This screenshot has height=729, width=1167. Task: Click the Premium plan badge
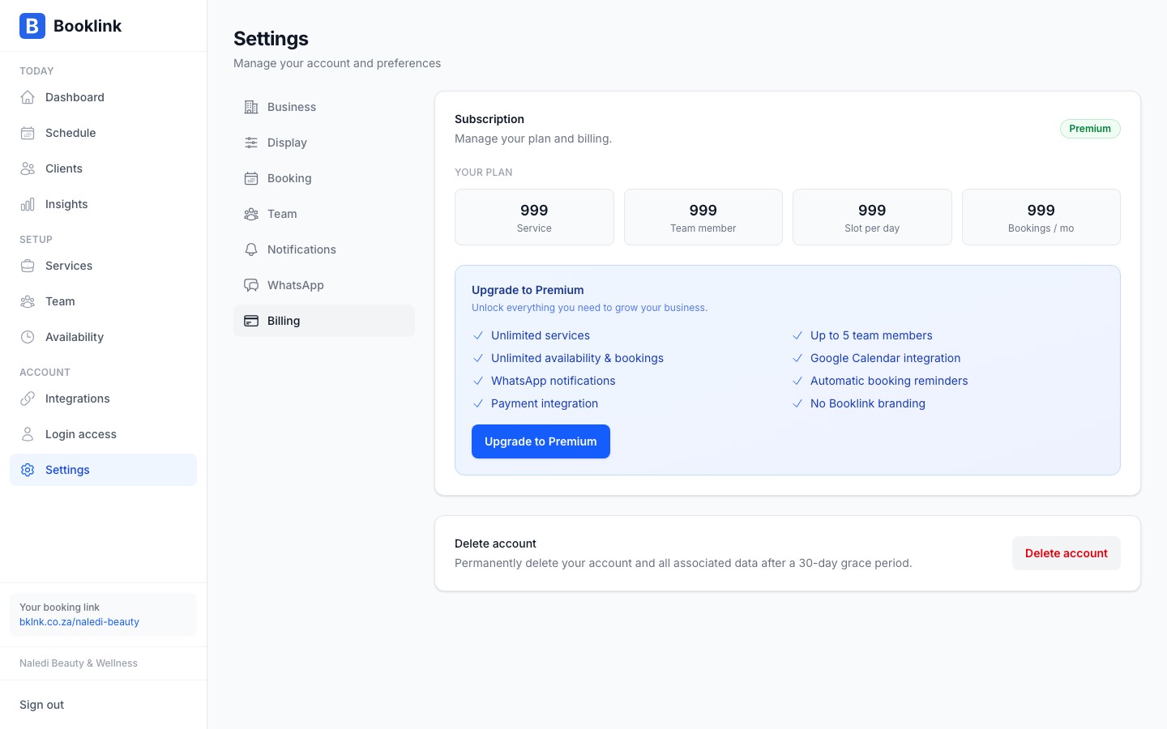(x=1090, y=129)
